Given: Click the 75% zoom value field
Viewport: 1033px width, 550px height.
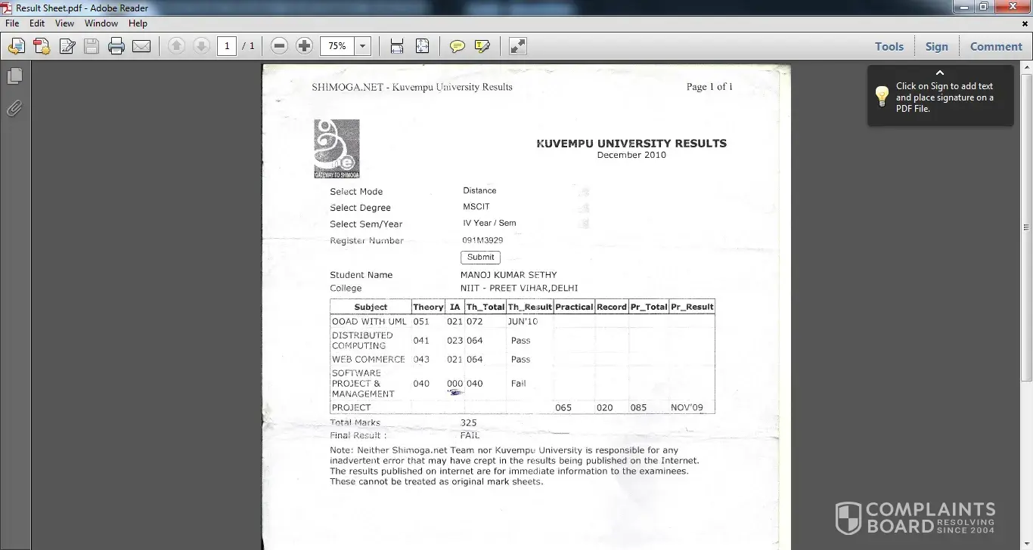Looking at the screenshot, I should coord(337,46).
